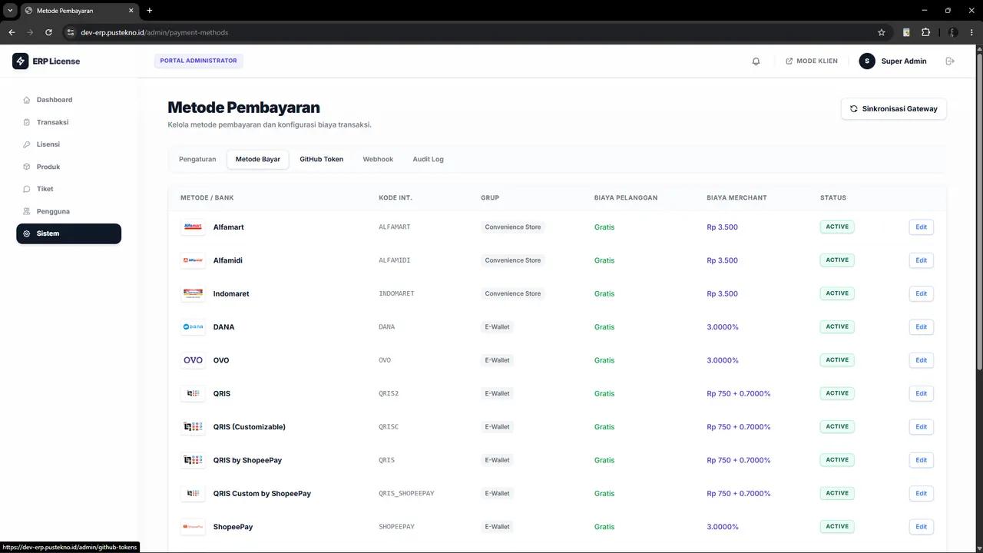983x553 pixels.
Task: Open a new browser tab with plus icon
Action: click(x=149, y=11)
